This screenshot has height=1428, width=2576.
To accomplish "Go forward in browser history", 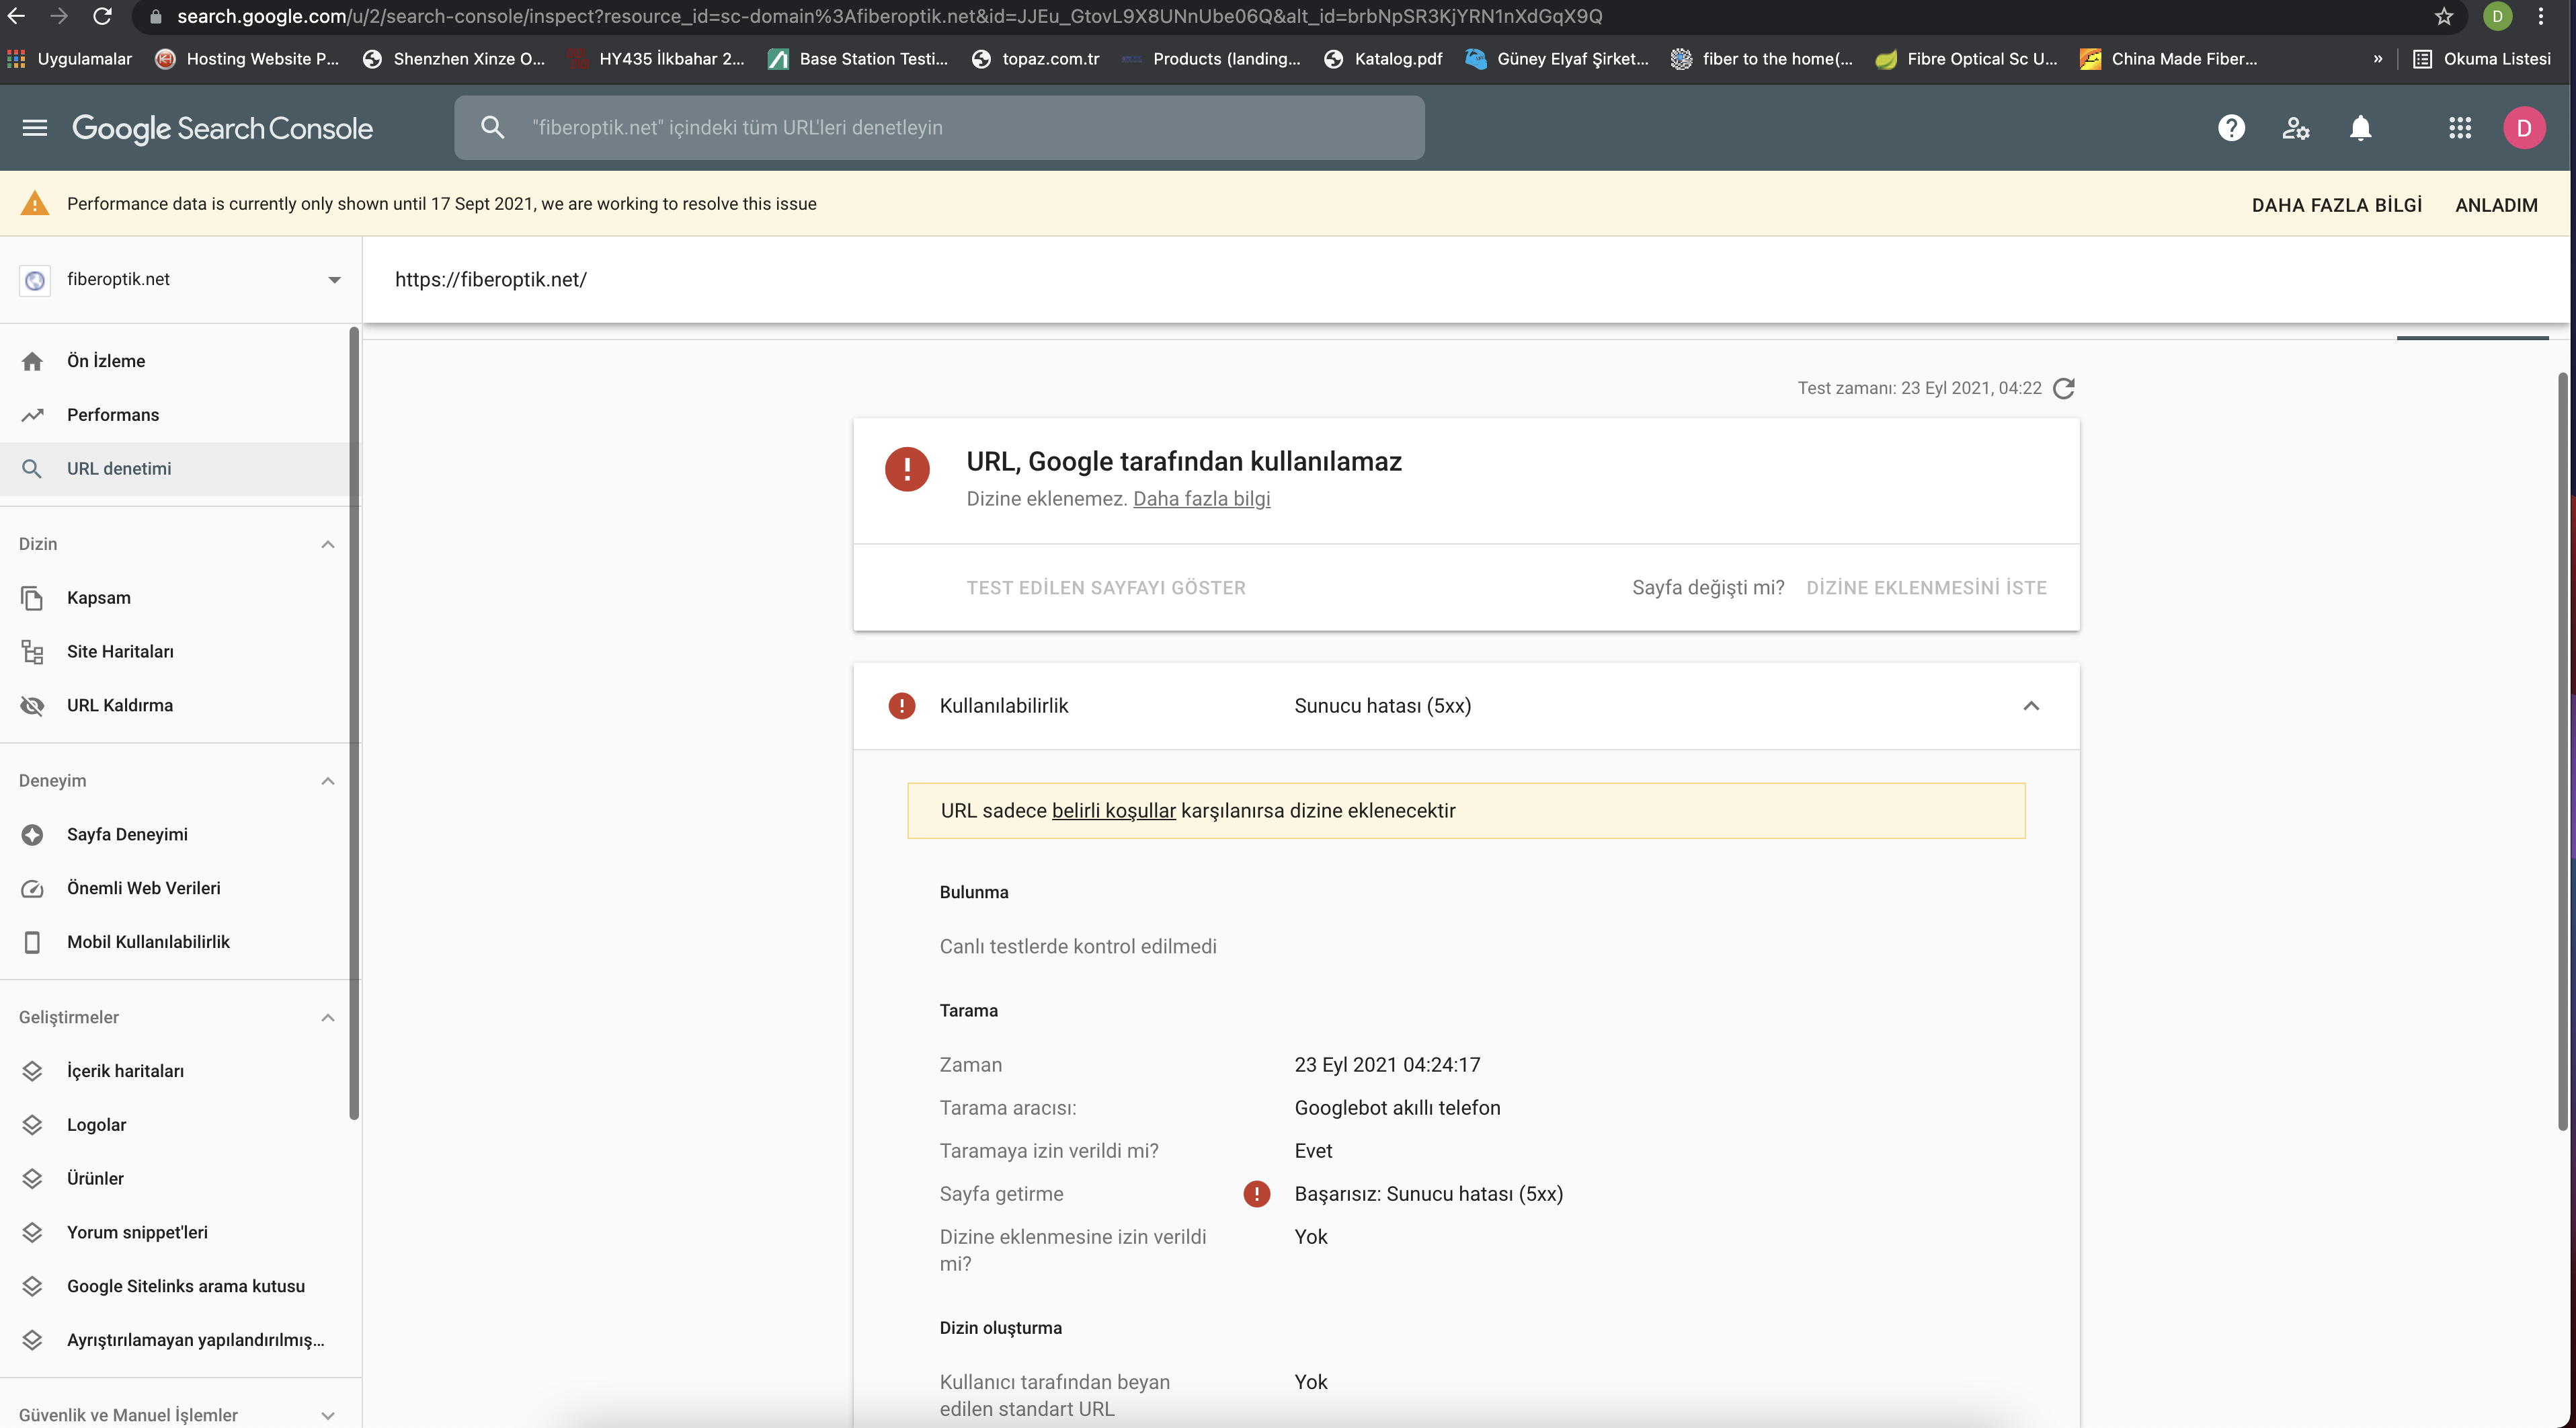I will pos(59,16).
